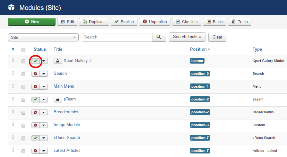Open the Site client dropdown
This screenshot has width=287, height=157.
[x=43, y=37]
